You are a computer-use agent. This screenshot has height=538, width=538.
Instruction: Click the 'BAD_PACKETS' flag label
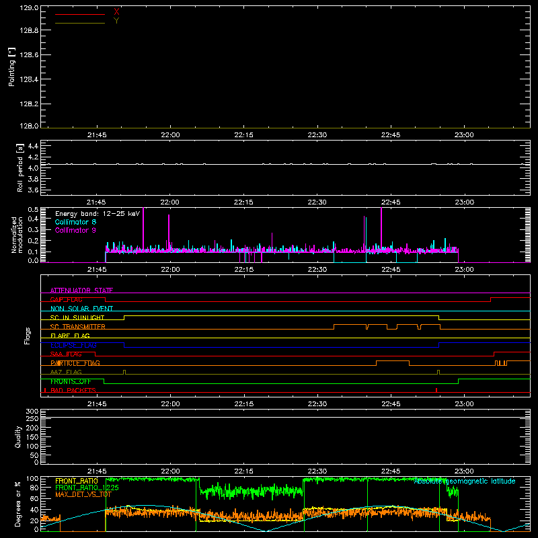tap(73, 390)
